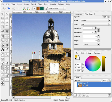
Task: Switch to the Palettes tab
Action: [x=97, y=53]
